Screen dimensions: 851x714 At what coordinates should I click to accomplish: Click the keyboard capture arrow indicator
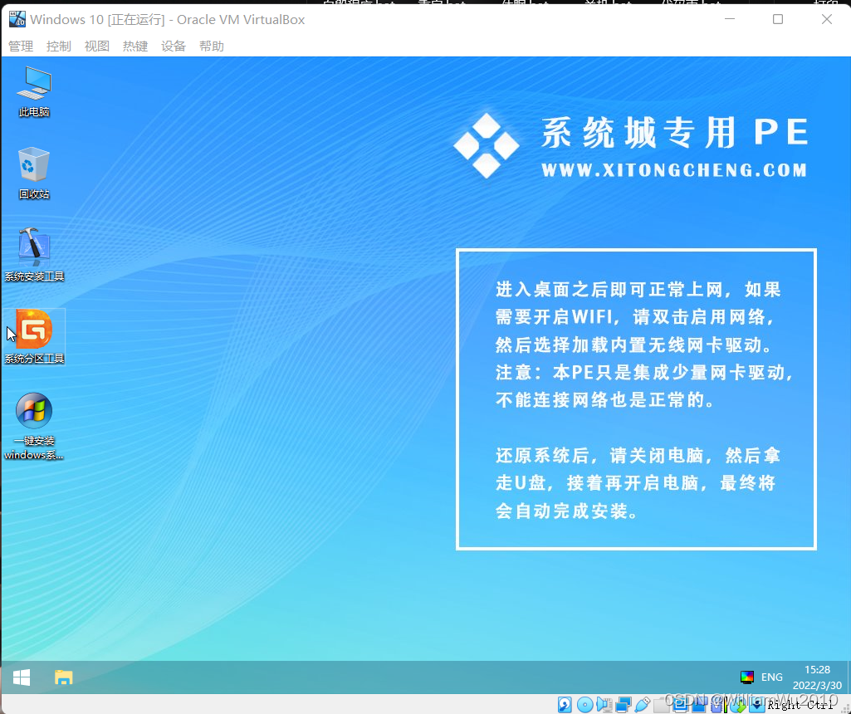pyautogui.click(x=756, y=704)
